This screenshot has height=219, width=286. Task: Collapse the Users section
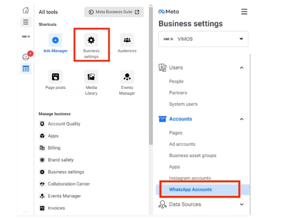point(241,68)
